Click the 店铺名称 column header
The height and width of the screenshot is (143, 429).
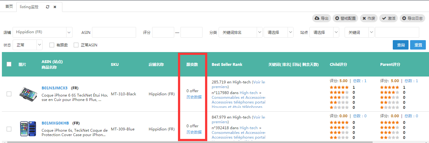coord(156,64)
